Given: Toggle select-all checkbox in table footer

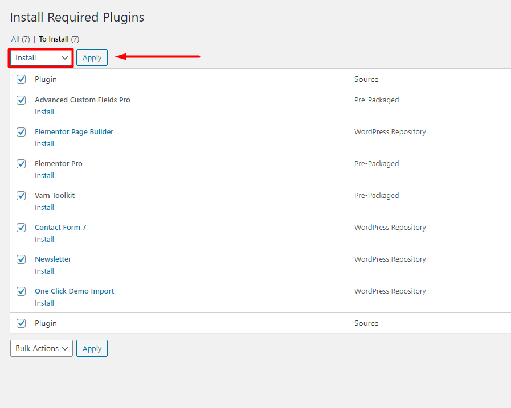Looking at the screenshot, I should [21, 323].
